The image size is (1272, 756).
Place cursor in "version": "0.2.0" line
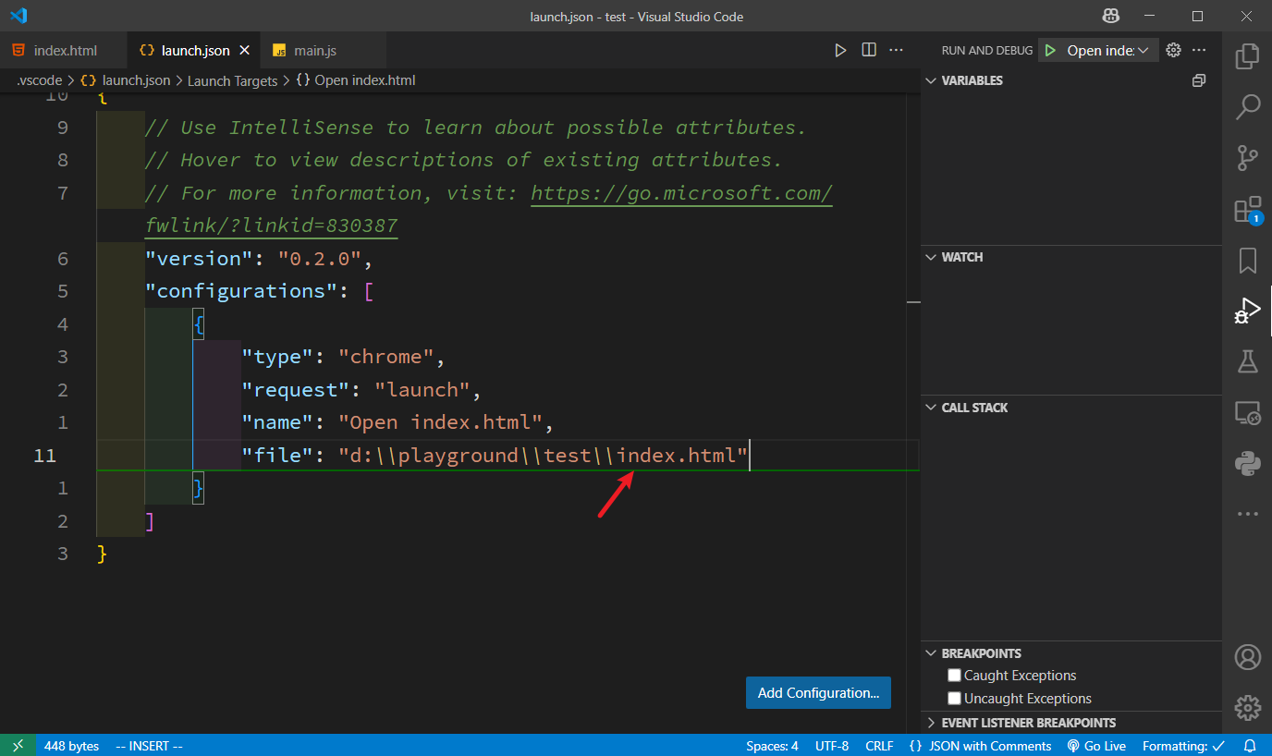(259, 259)
